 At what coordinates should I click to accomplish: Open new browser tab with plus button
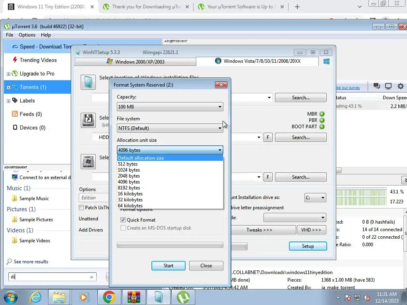coord(297,7)
